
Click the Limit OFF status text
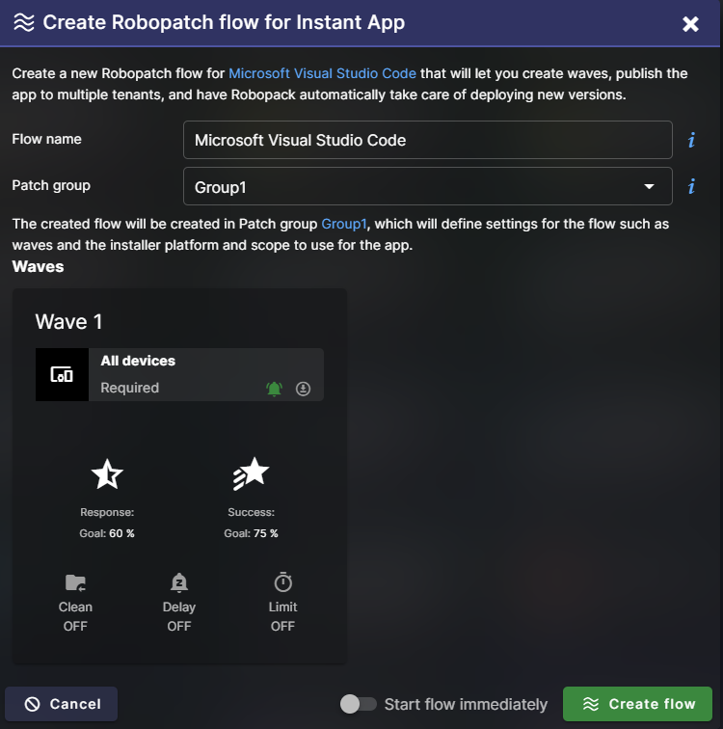(282, 626)
